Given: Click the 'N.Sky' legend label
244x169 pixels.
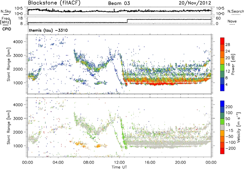Looking at the screenshot, I should click(6, 12).
